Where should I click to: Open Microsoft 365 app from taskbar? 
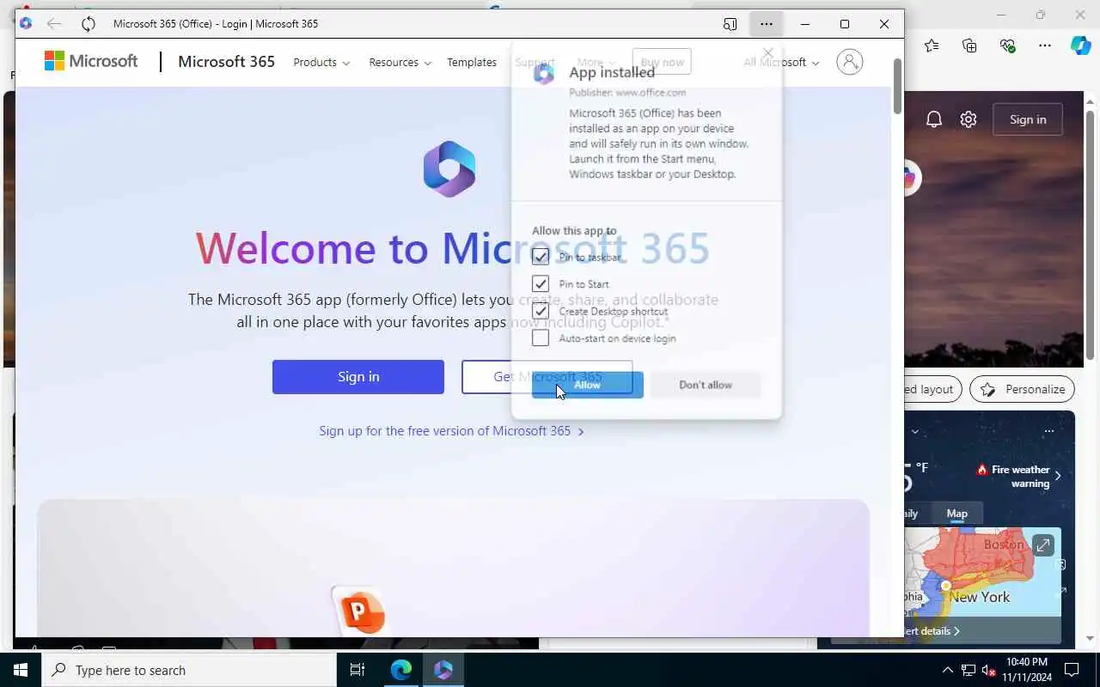[443, 670]
